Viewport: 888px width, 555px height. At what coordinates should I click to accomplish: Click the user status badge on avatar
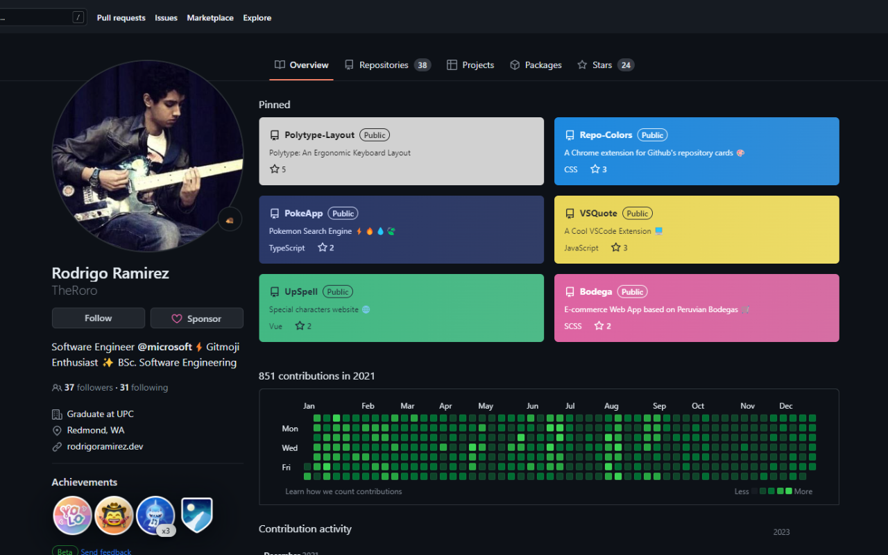point(230,219)
